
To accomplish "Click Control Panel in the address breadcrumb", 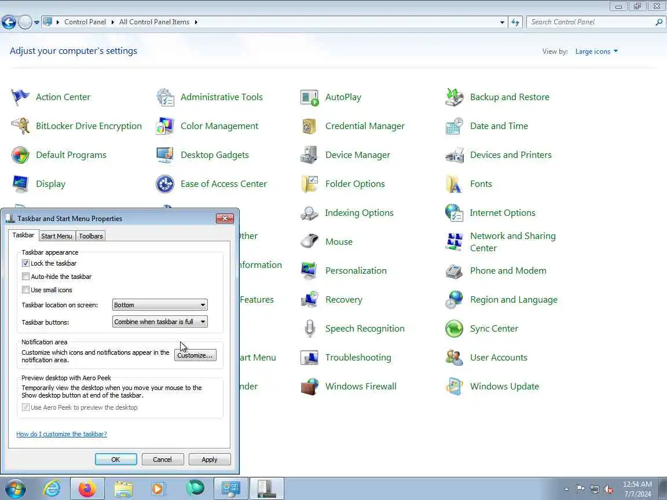I will pyautogui.click(x=85, y=22).
